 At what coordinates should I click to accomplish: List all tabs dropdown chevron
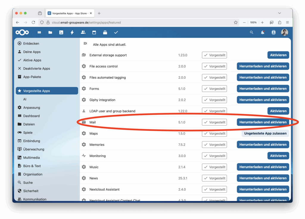tap(279, 13)
